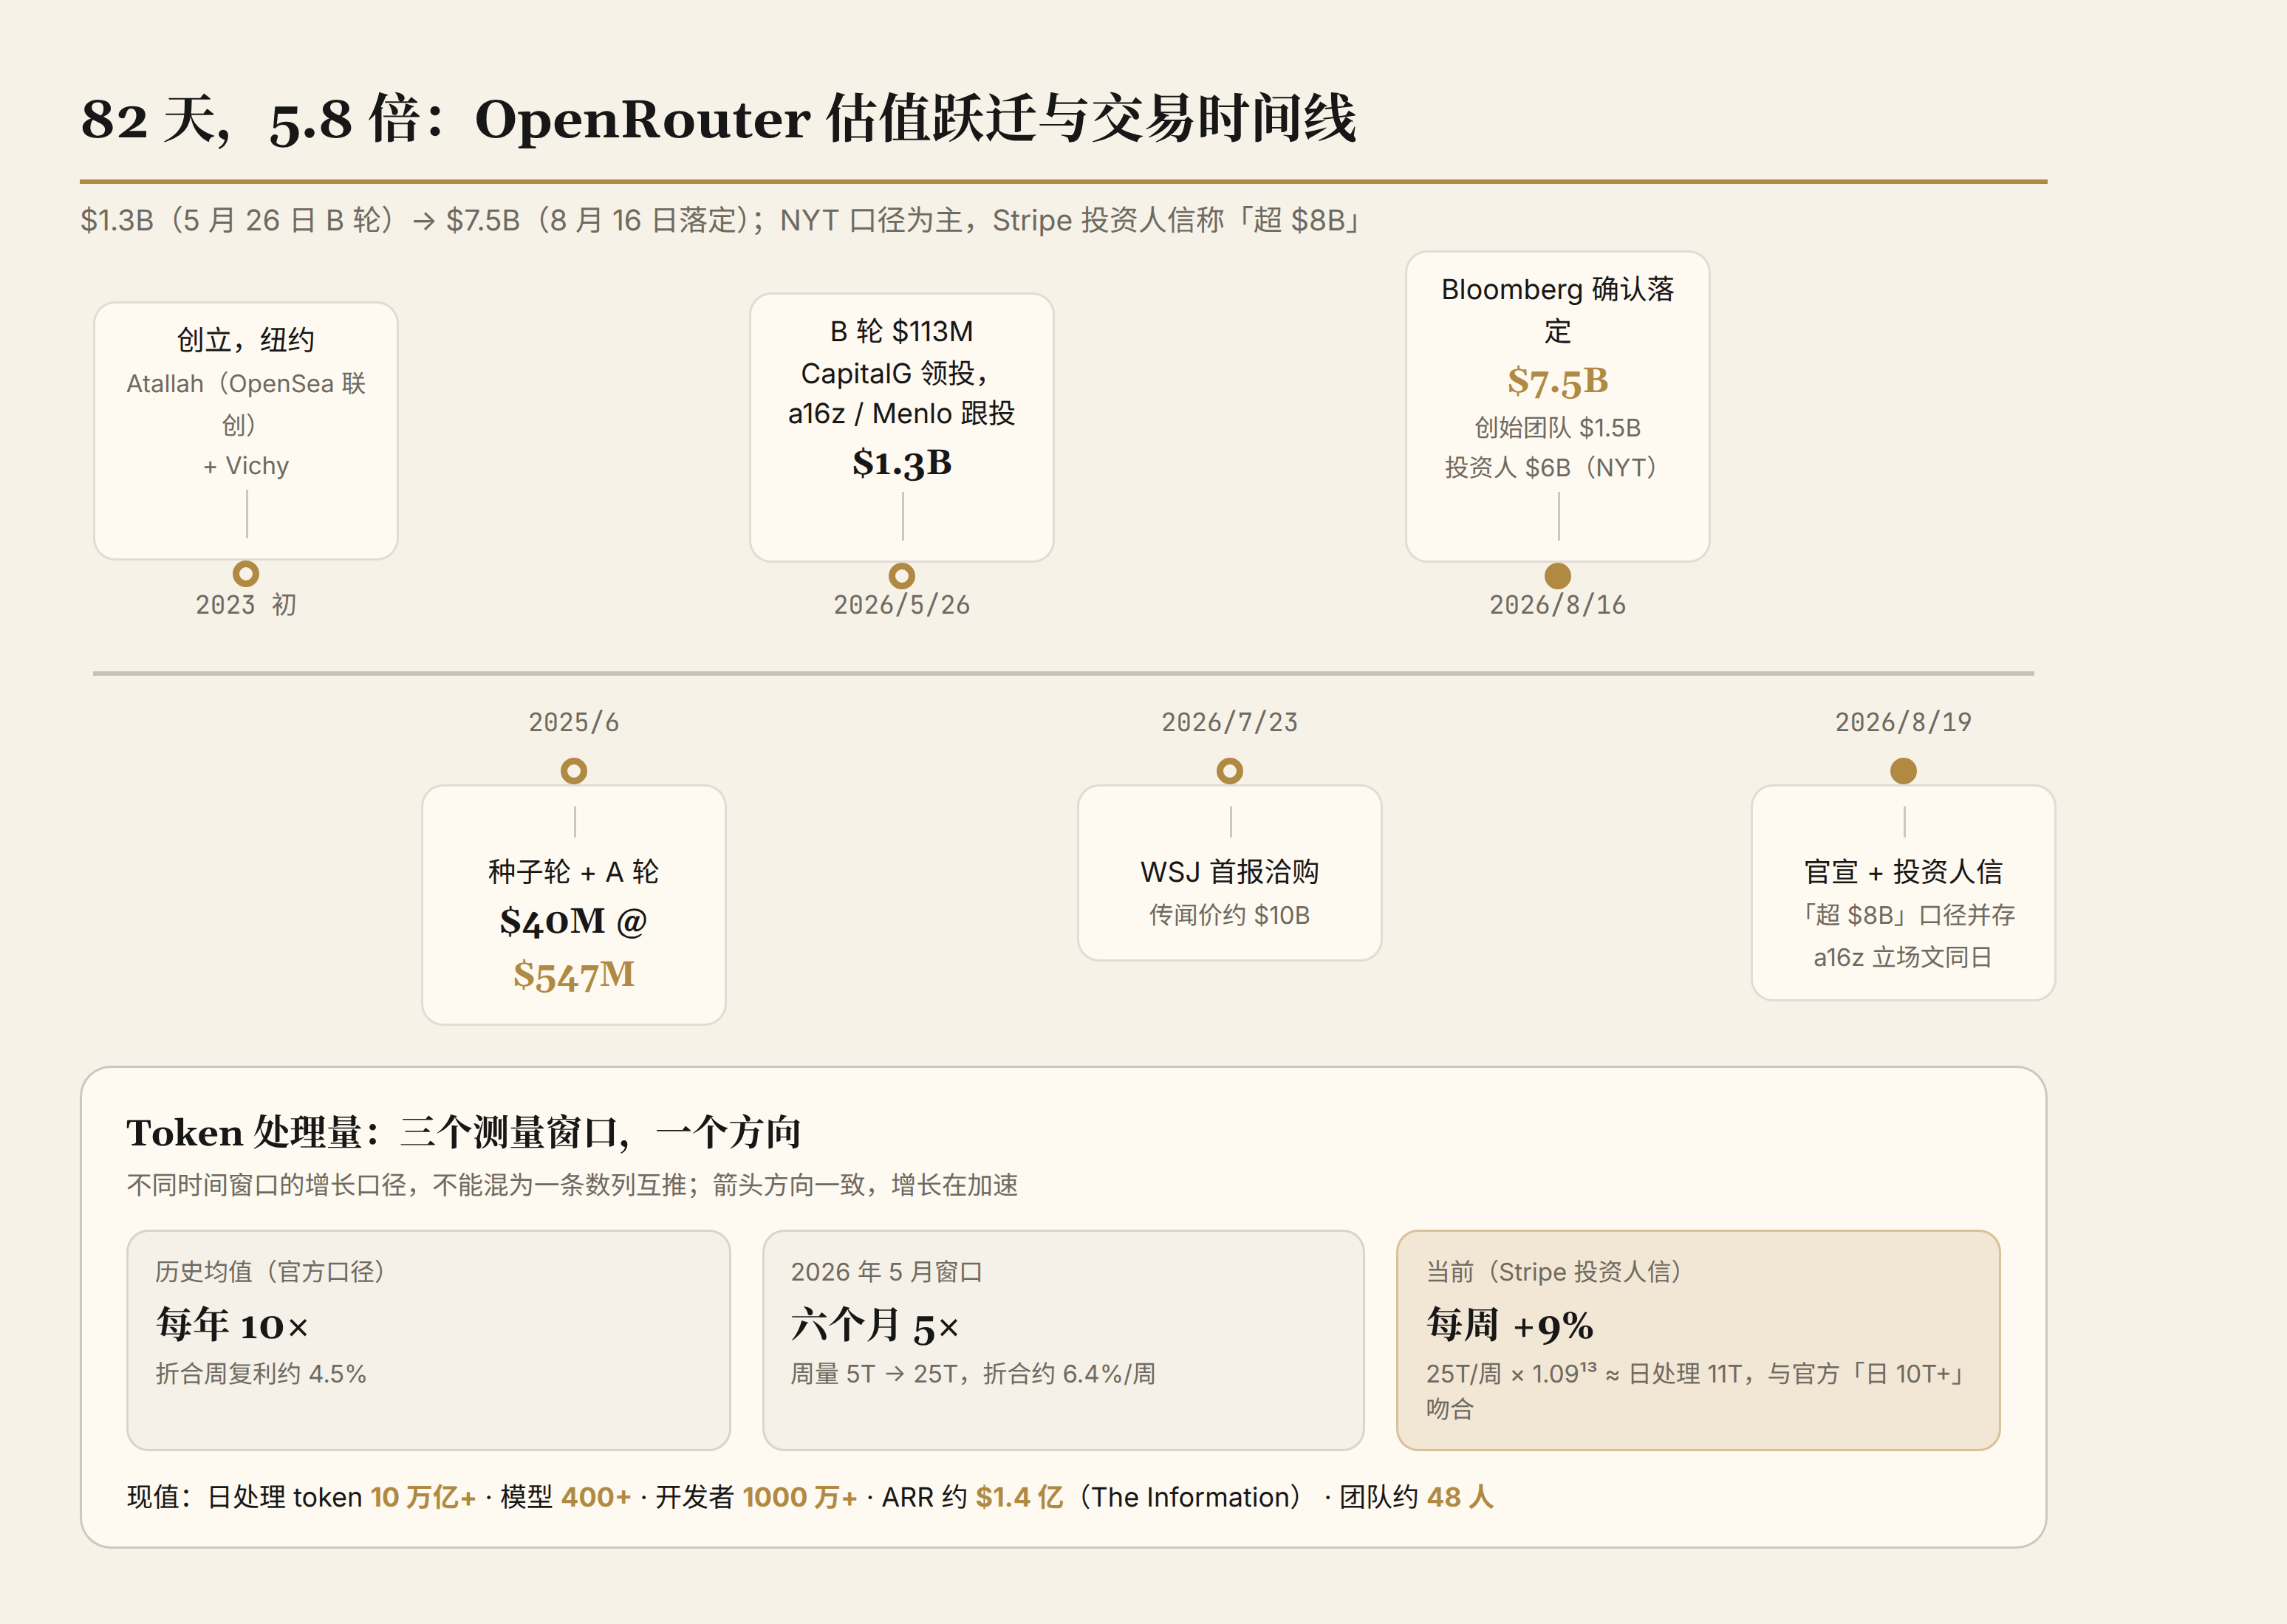The height and width of the screenshot is (1624, 2287).
Task: Click the 不同时间窗口的增长口径 description line
Action: (x=573, y=1186)
